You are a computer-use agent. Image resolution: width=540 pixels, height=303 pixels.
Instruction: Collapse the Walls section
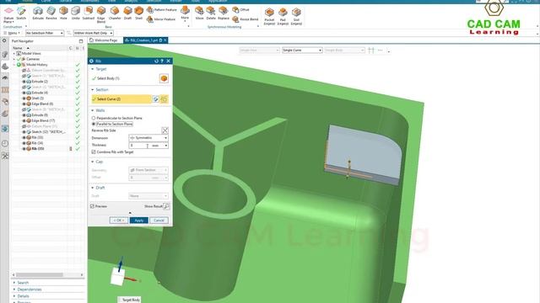click(x=93, y=110)
